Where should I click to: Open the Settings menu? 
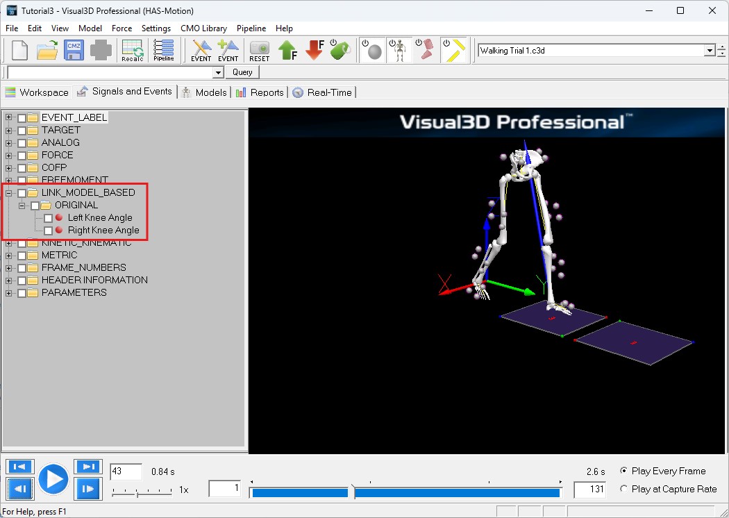(x=156, y=28)
